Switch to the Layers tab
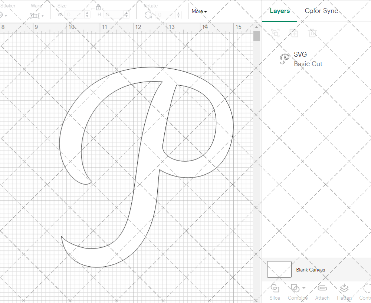 (280, 11)
